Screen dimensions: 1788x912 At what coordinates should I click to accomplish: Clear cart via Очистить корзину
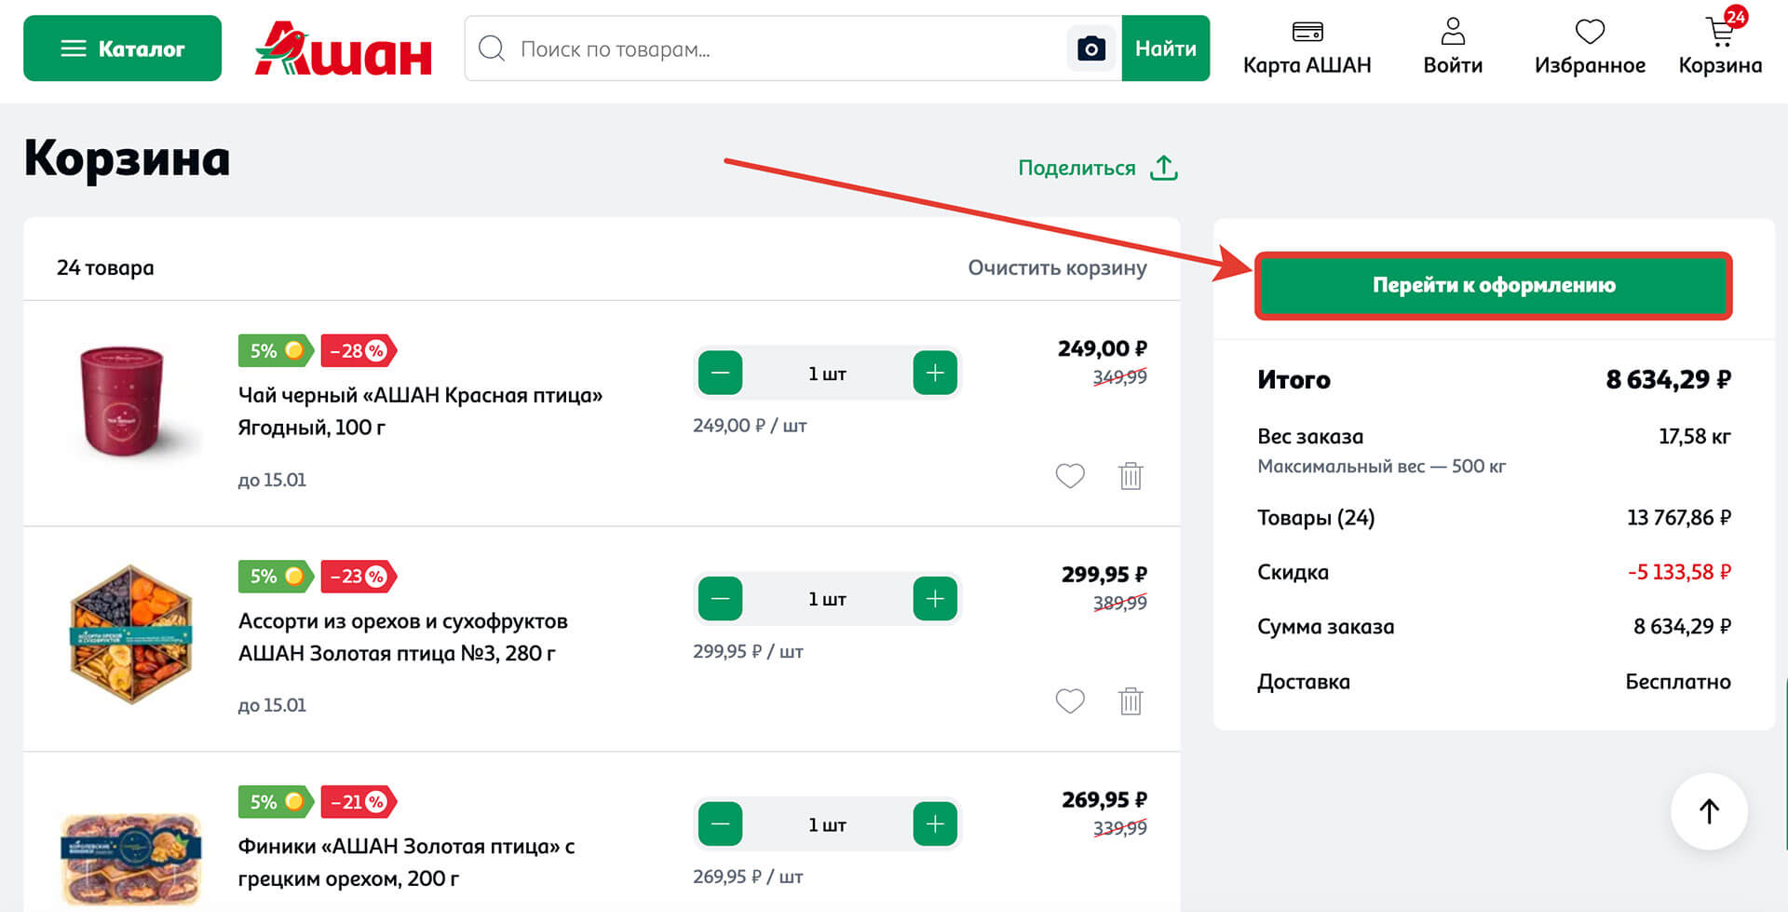point(1058,268)
